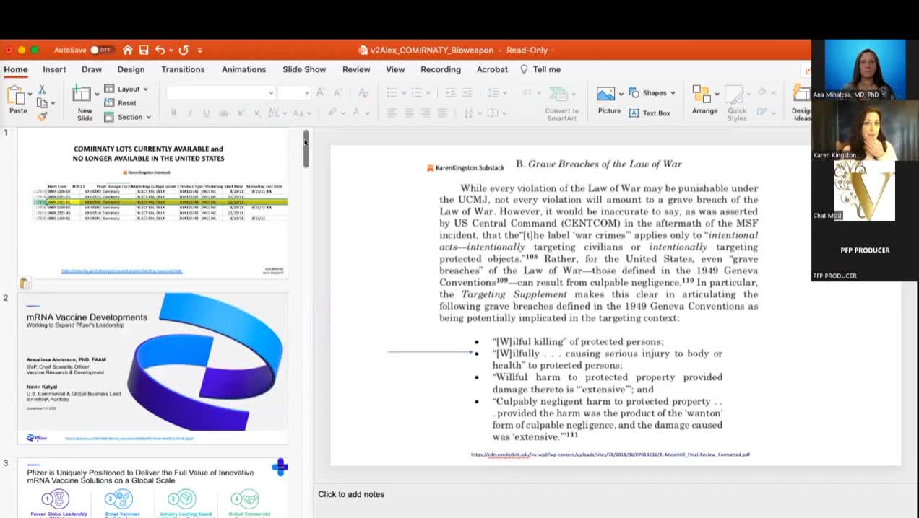
Task: Open the Insert ribbon tab
Action: click(54, 69)
